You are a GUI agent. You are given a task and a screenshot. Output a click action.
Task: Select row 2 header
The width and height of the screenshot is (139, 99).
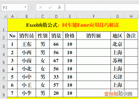click(4, 36)
